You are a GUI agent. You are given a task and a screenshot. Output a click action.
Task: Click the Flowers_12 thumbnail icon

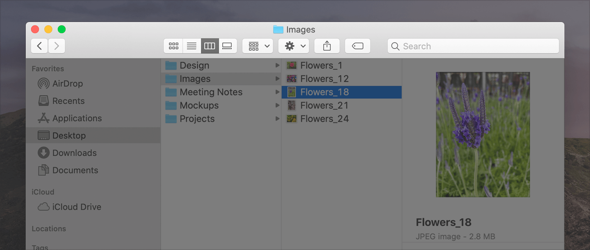click(292, 79)
